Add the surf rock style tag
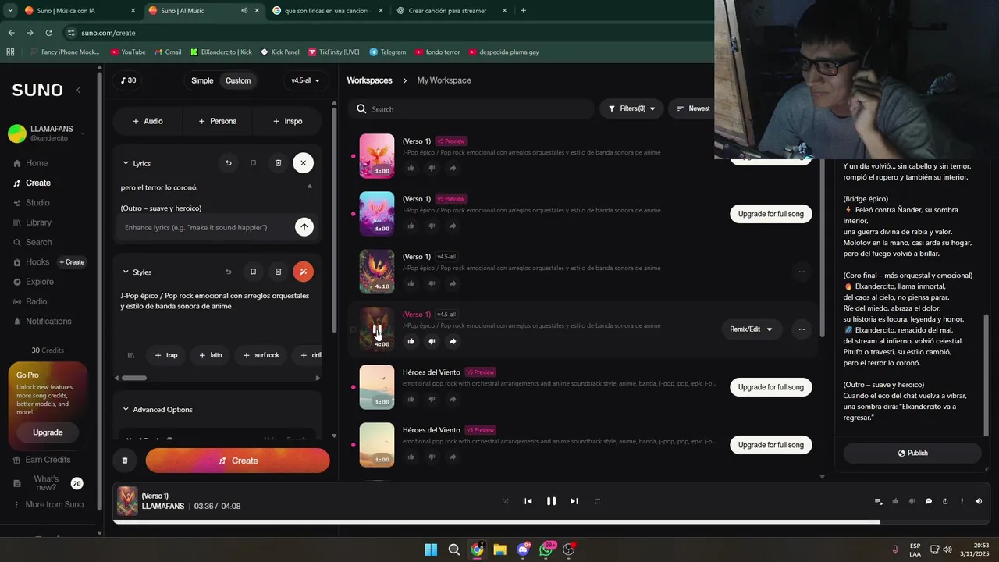999x562 pixels. (261, 355)
